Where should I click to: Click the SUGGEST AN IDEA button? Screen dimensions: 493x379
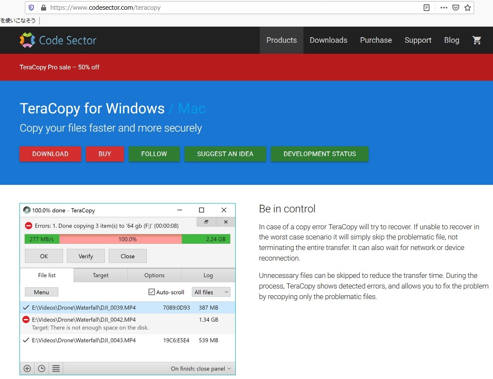[x=225, y=154]
